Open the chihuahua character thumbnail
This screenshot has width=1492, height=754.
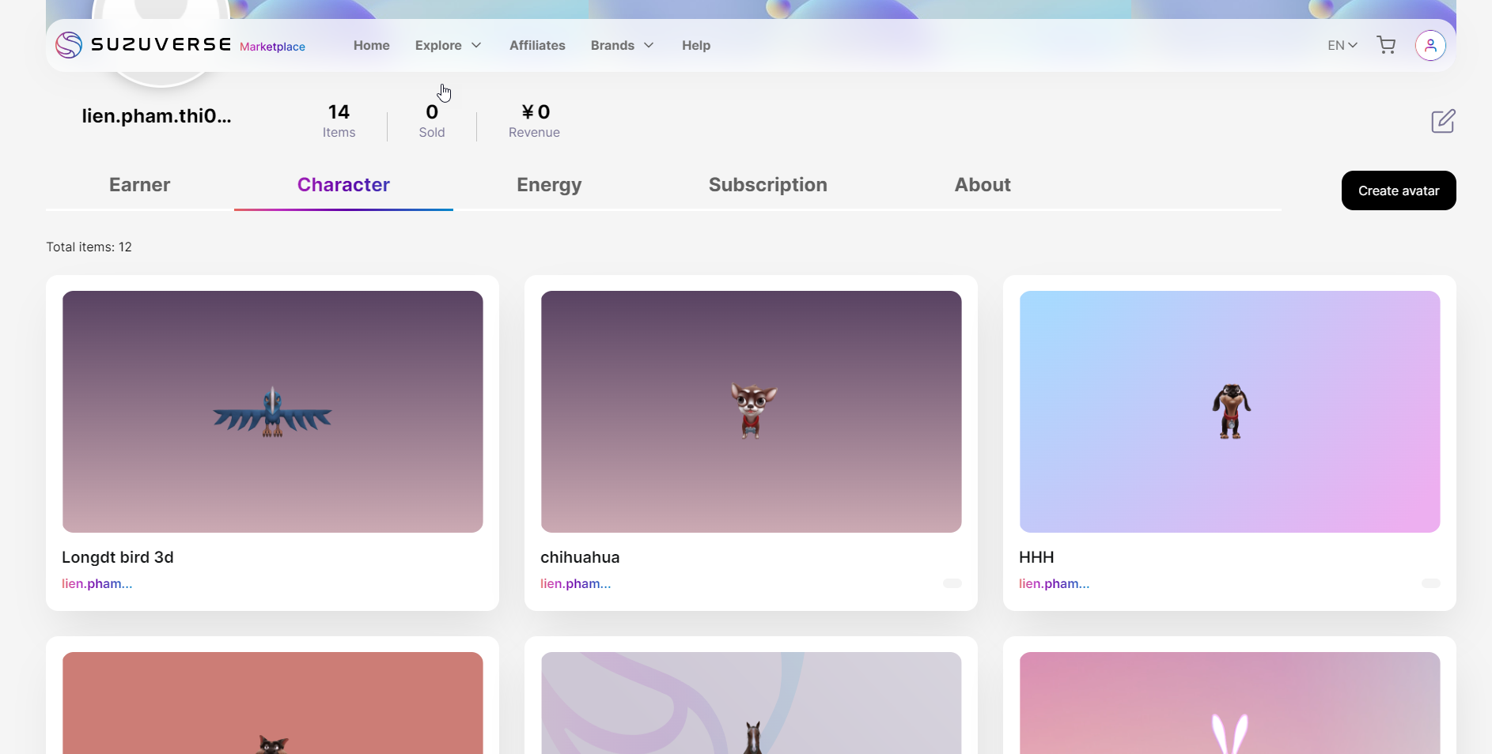pyautogui.click(x=751, y=411)
